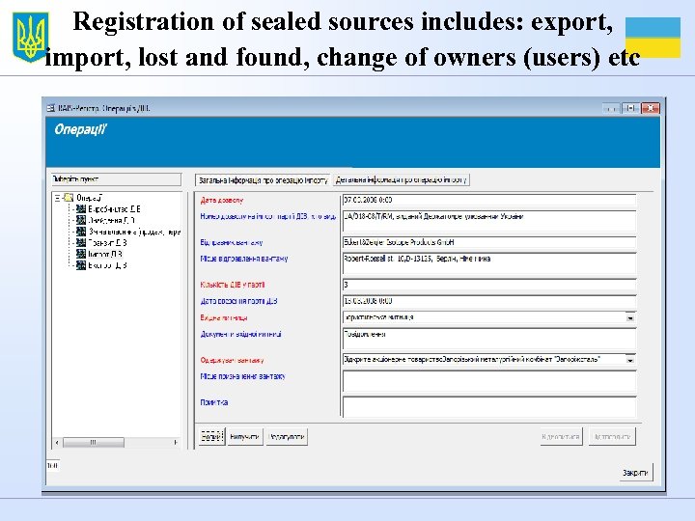Click the tree panel scrollbar right arrow
Screen dimensions: 695x521
(176, 442)
